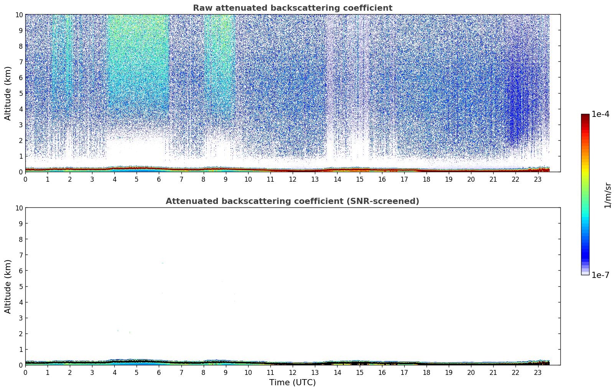The height and width of the screenshot is (391, 616).
Task: Click the 'Attenuated backscattering coefficient (SNR-screened)' title
Action: [292, 201]
